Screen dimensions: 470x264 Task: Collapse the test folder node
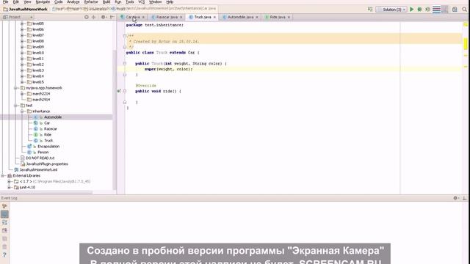15,106
